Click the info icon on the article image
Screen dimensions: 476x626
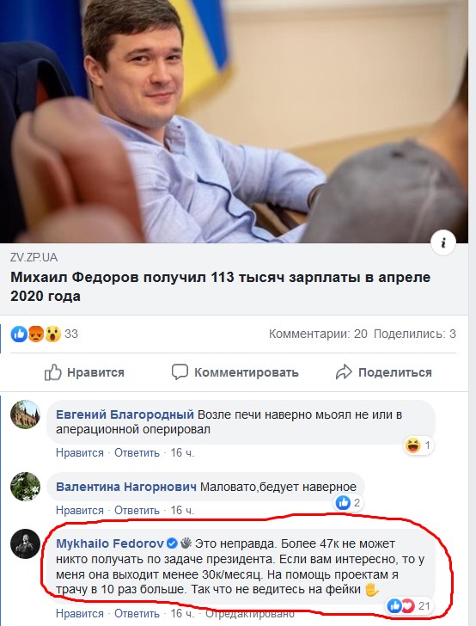click(x=443, y=242)
